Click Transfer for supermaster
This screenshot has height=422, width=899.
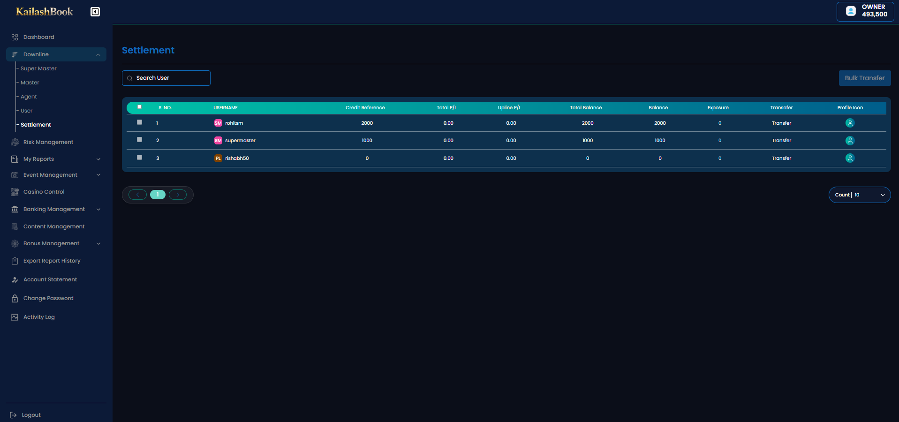click(x=781, y=140)
